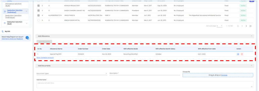Edit the Special Pay(101) allowance row
Screen dimensions: 259x91
[238, 54]
